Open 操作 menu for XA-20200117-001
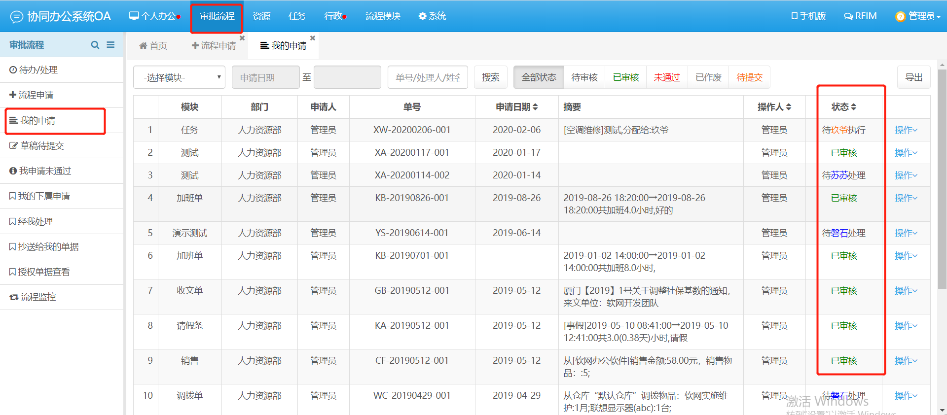This screenshot has width=947, height=415. coord(906,153)
